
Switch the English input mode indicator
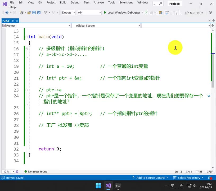[173, 186]
